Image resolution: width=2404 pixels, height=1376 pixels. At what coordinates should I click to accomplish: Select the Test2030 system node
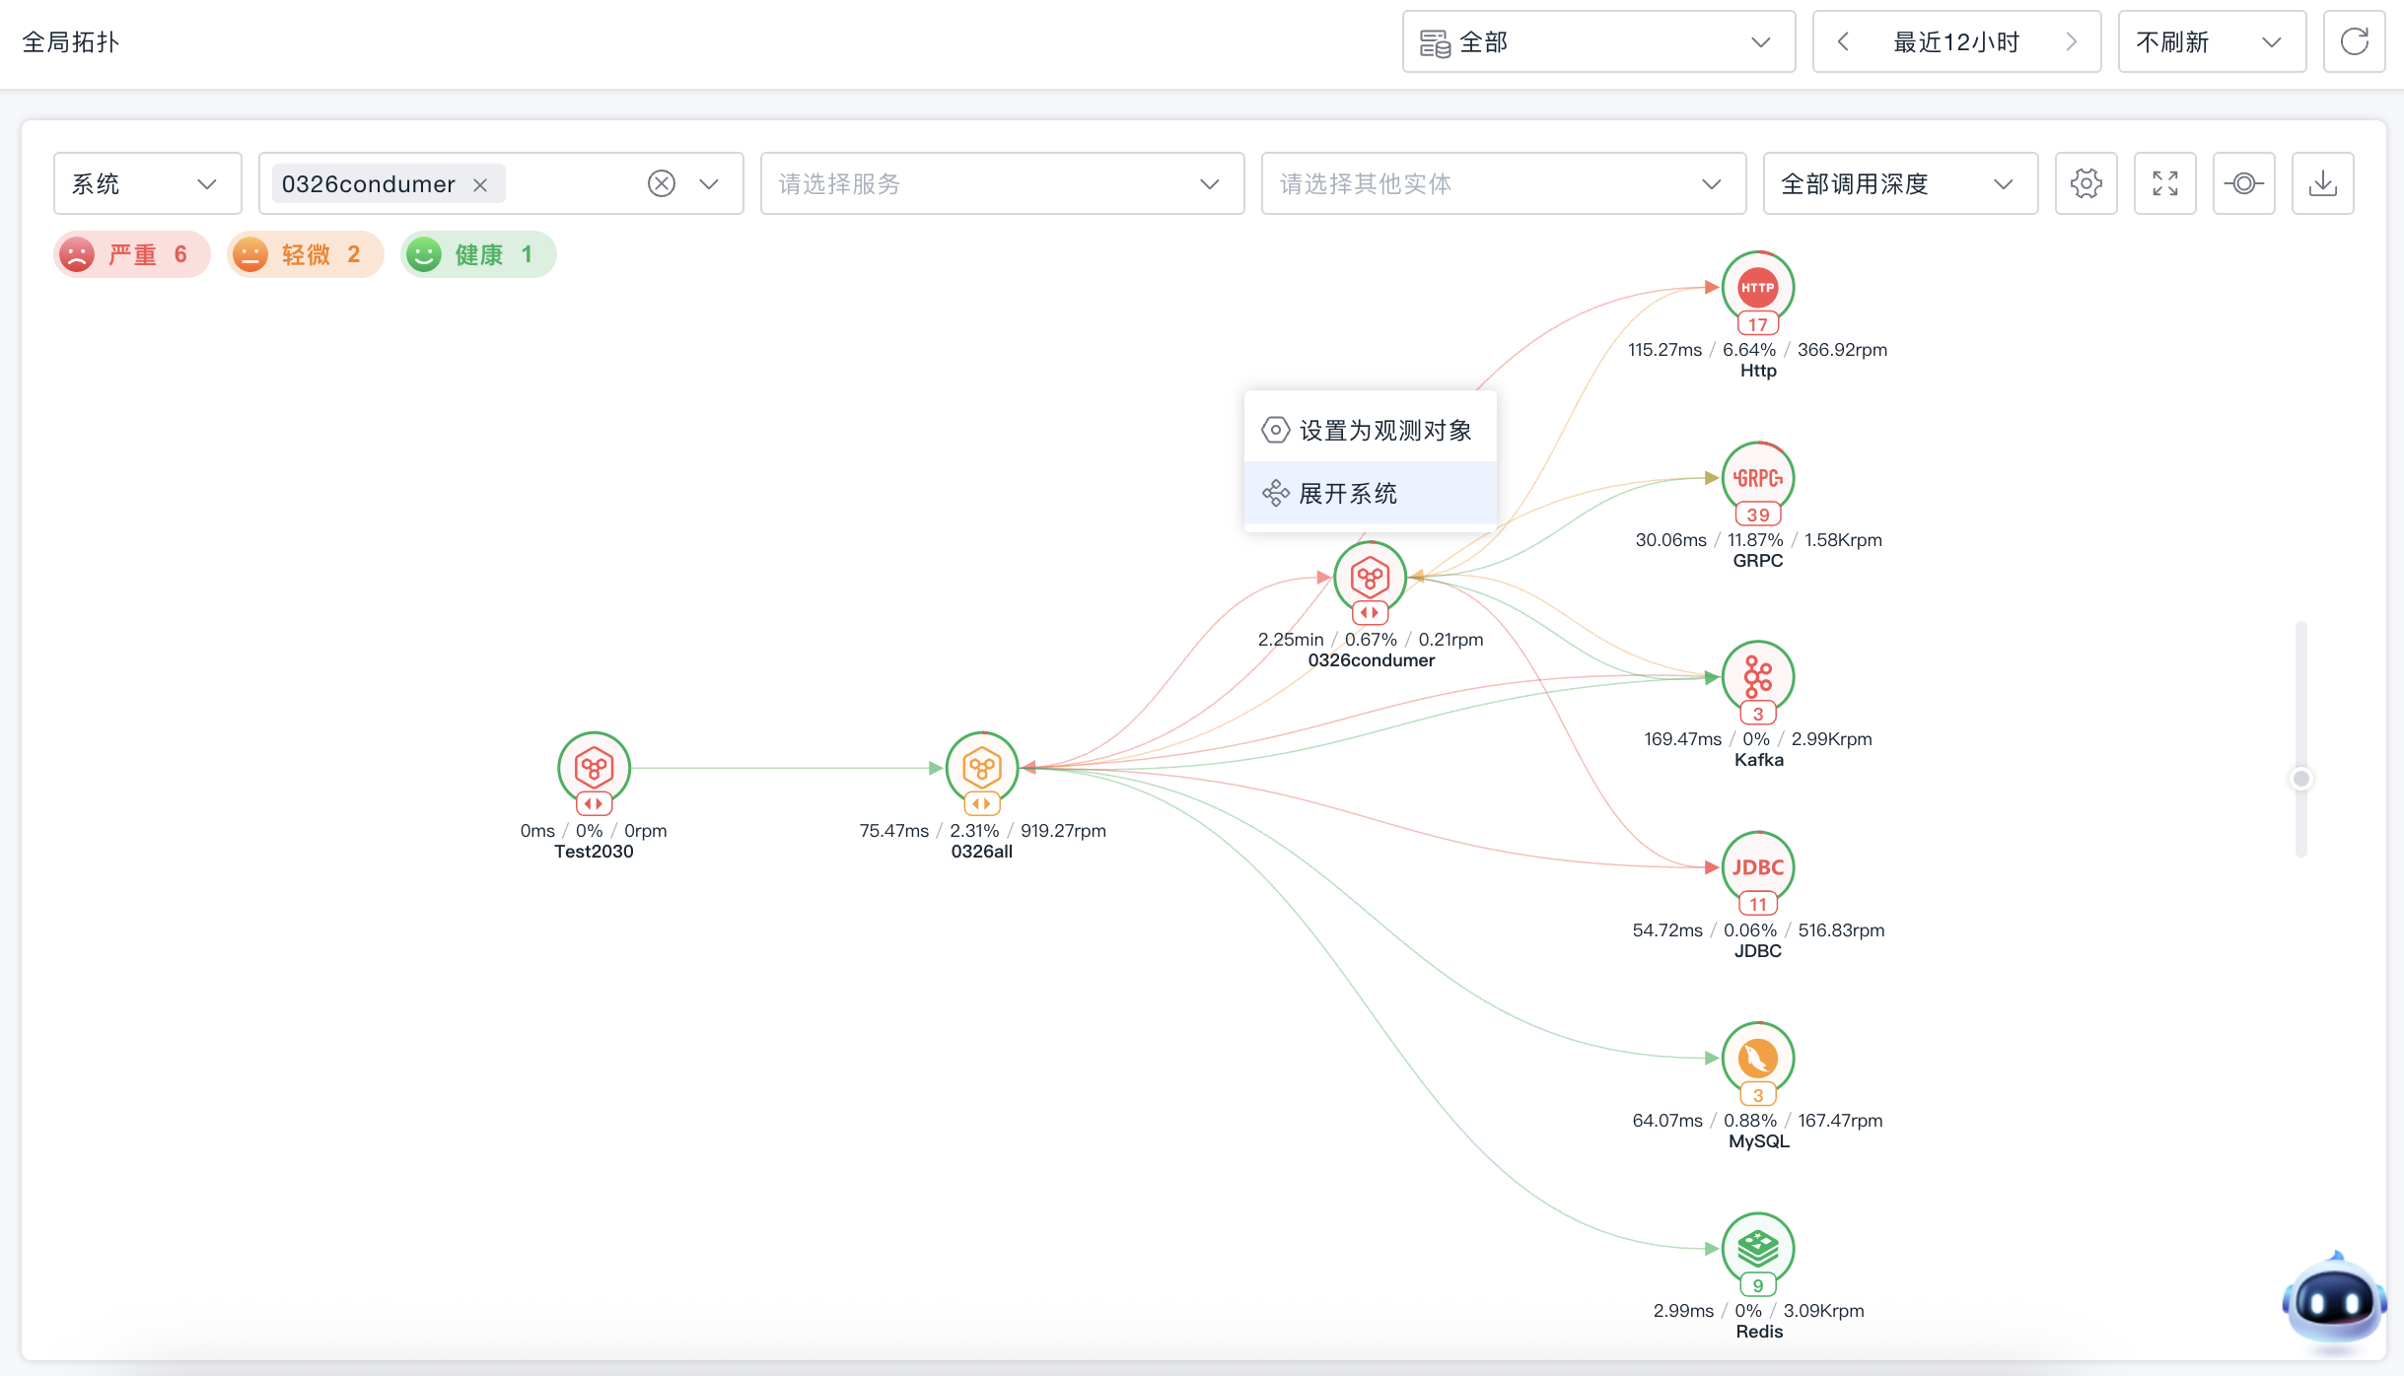point(594,768)
